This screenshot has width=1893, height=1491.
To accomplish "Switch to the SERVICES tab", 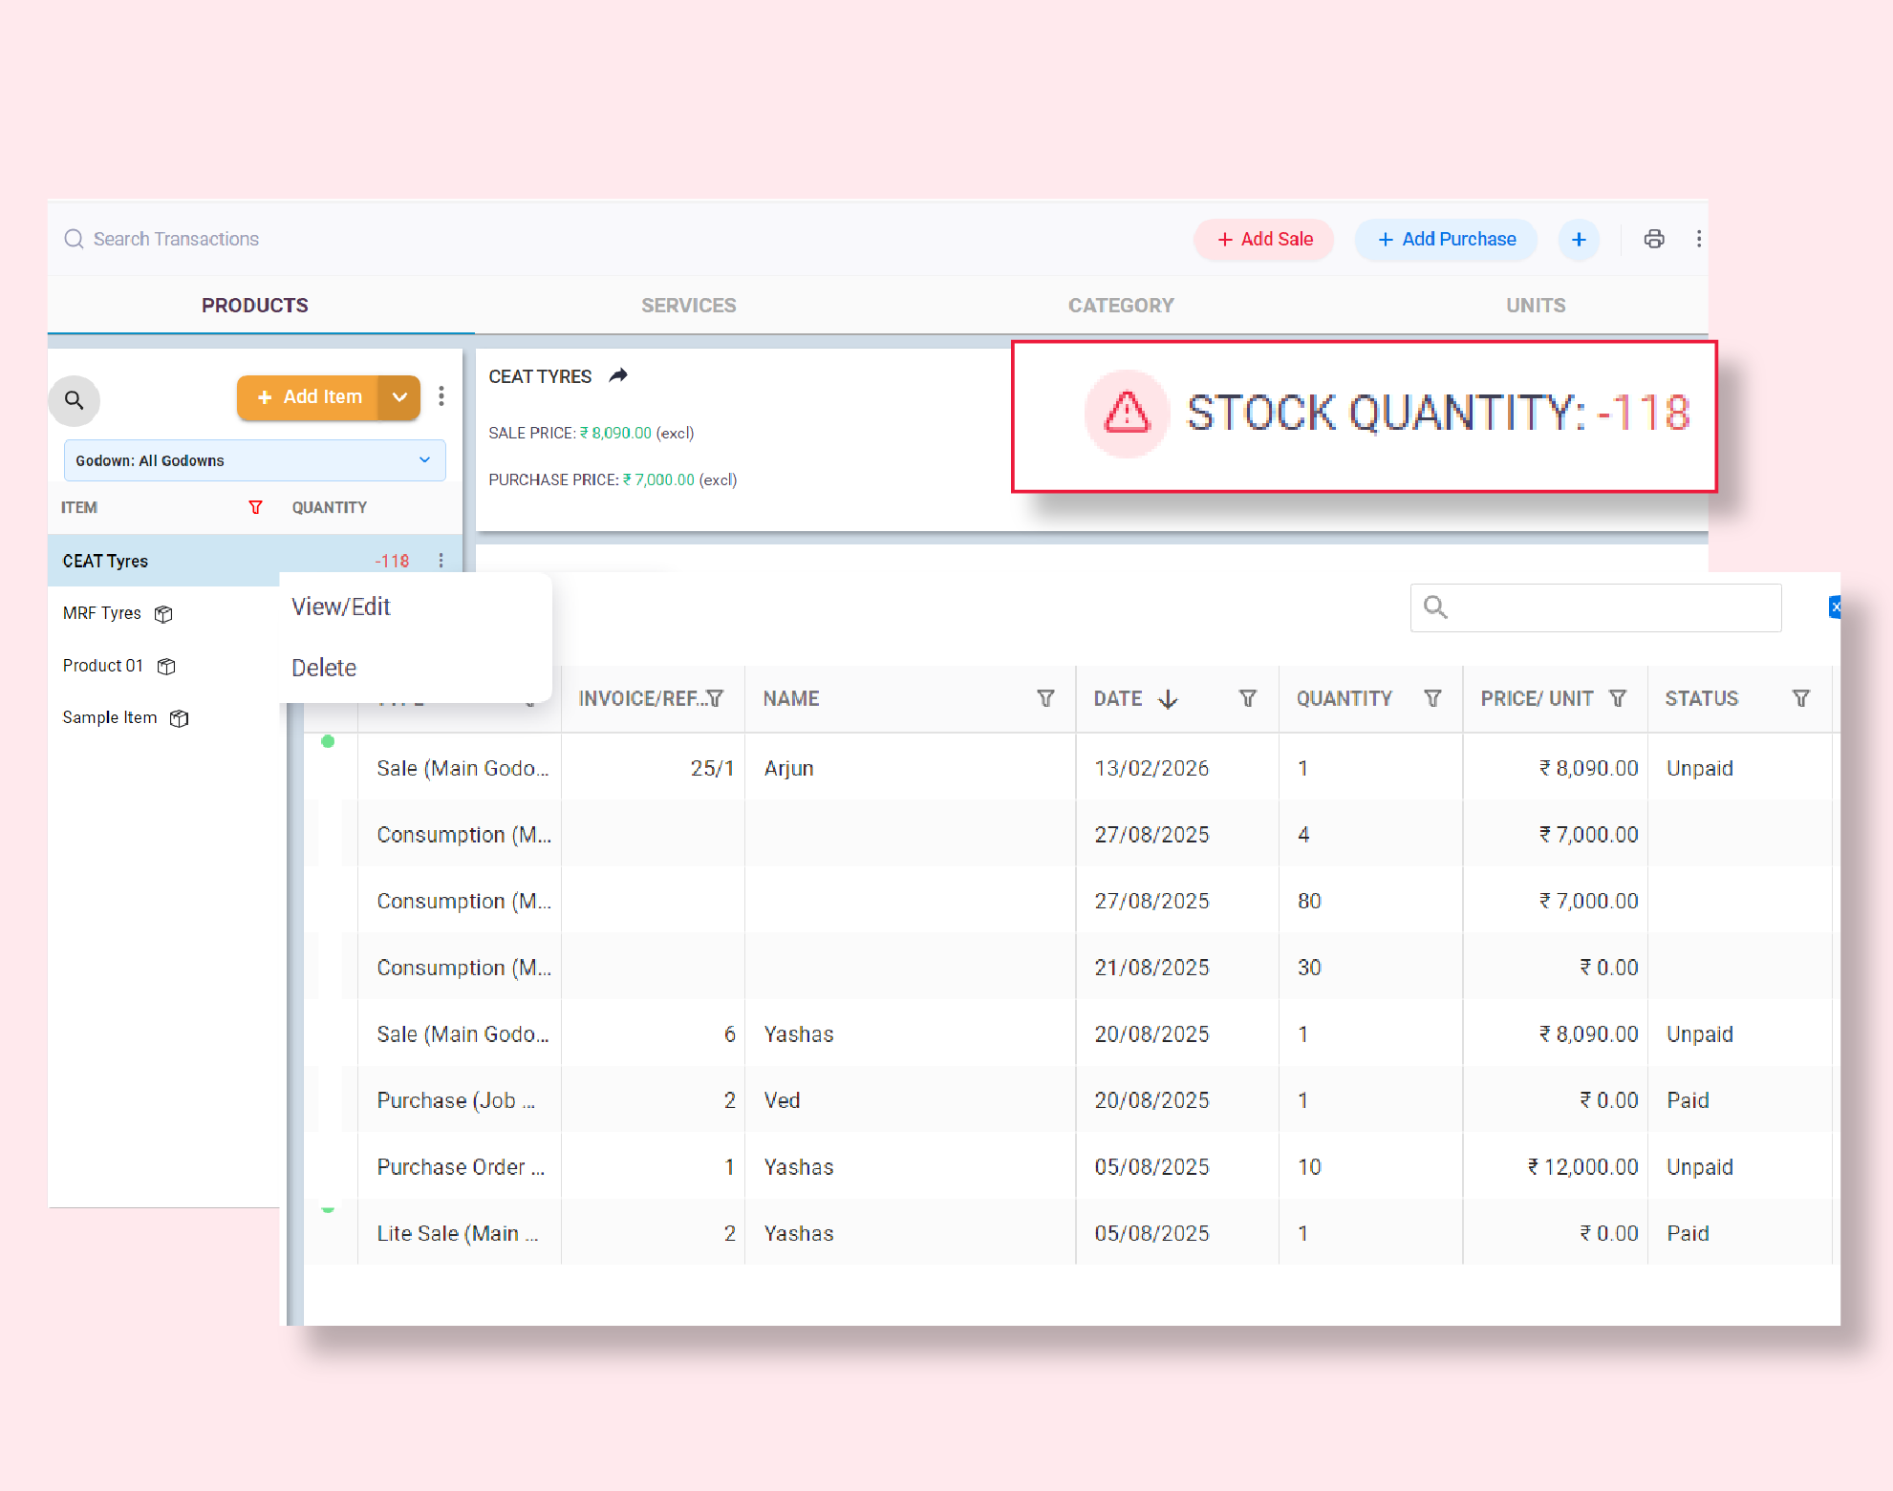I will pos(688,306).
